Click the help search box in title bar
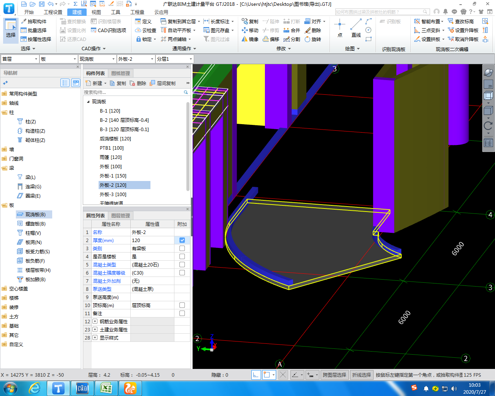This screenshot has width=495, height=396. (382, 12)
